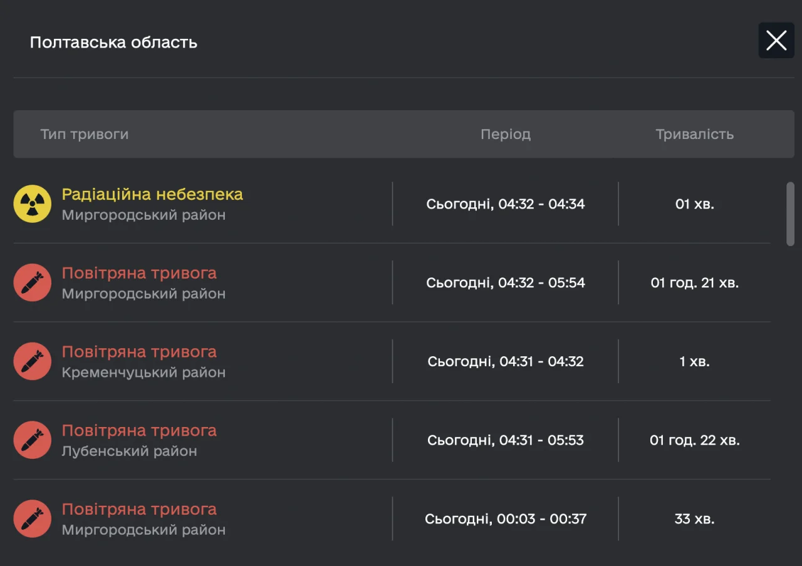
Task: Click the 01 год. 21 хв. duration
Action: [x=694, y=283]
